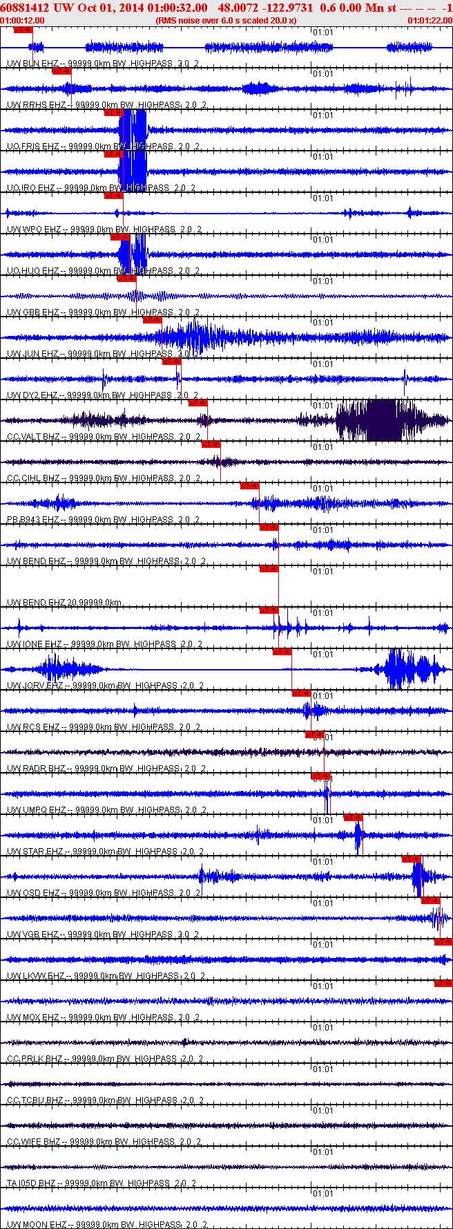Select the arrival pick on UW STAR trace
Screen dimensions: 453x1229
(x=354, y=818)
